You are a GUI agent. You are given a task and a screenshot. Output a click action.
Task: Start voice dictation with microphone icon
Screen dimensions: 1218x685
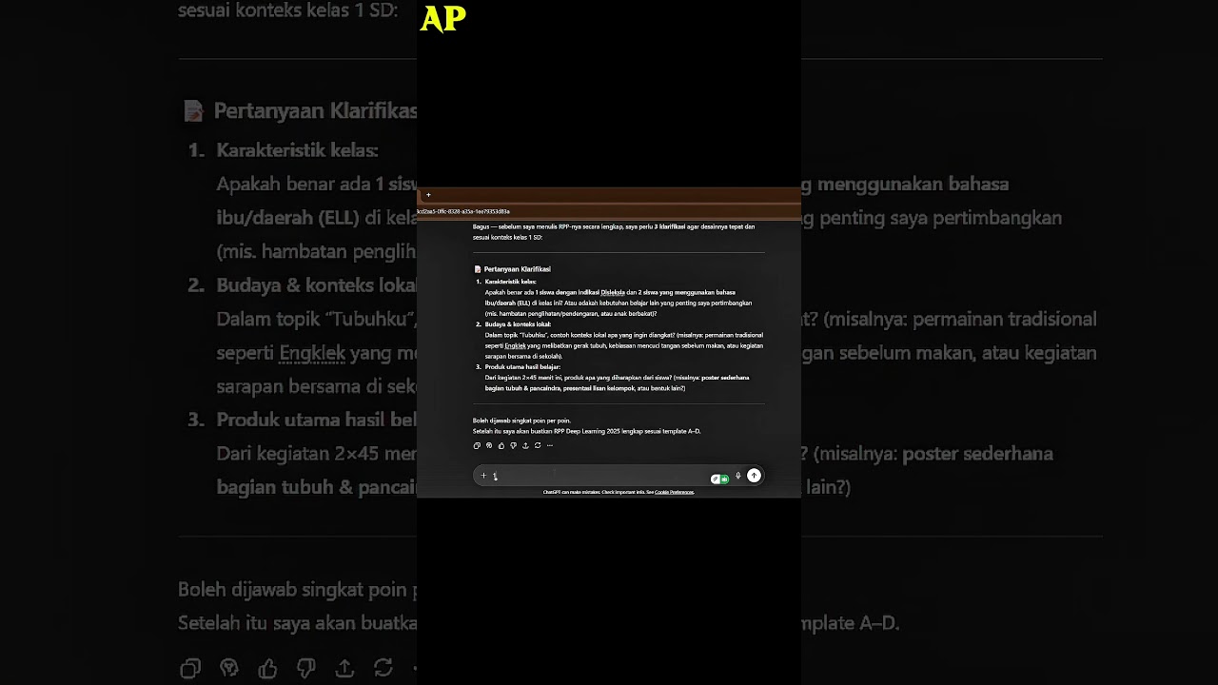(737, 476)
